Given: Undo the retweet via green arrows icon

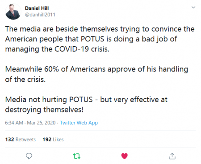Looking at the screenshot, I should (77, 156).
